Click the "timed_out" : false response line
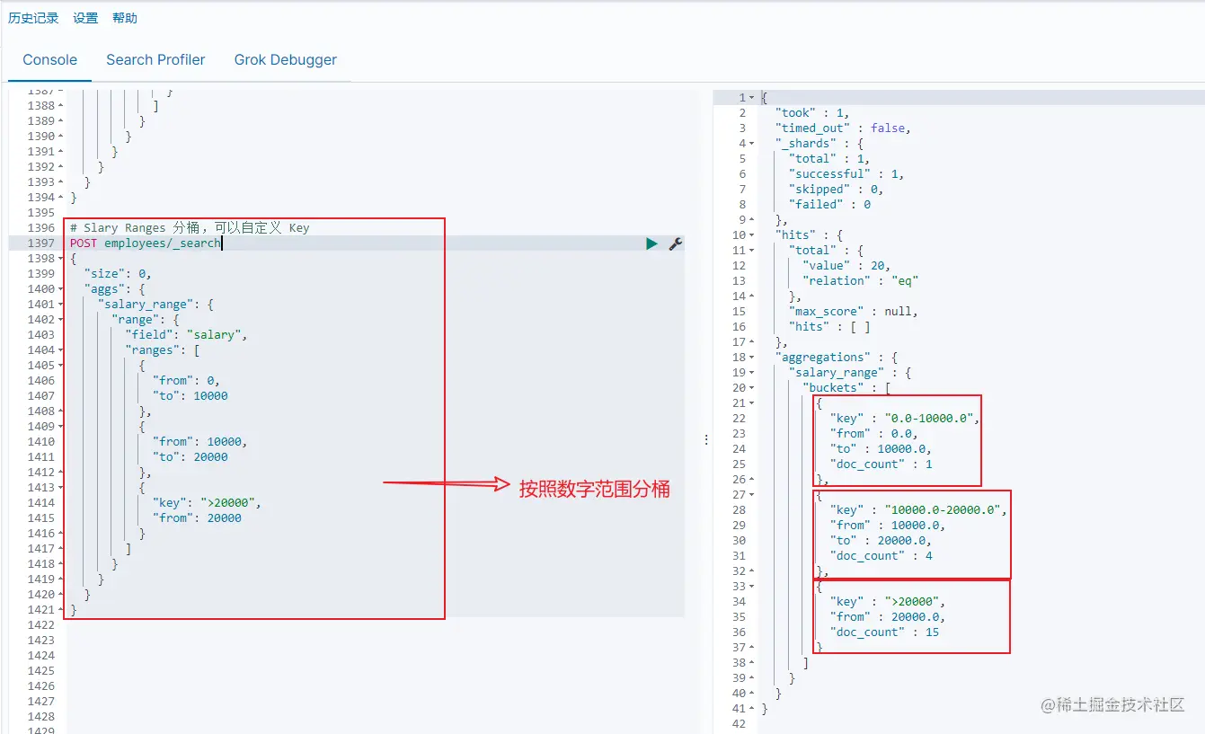Screen dimensions: 1205x734 point(844,128)
